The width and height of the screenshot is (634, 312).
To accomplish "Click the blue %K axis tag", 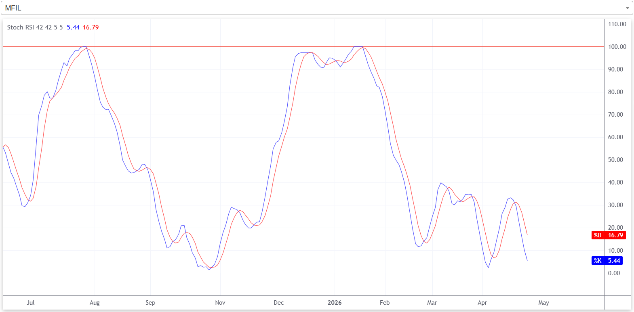I will click(x=597, y=261).
